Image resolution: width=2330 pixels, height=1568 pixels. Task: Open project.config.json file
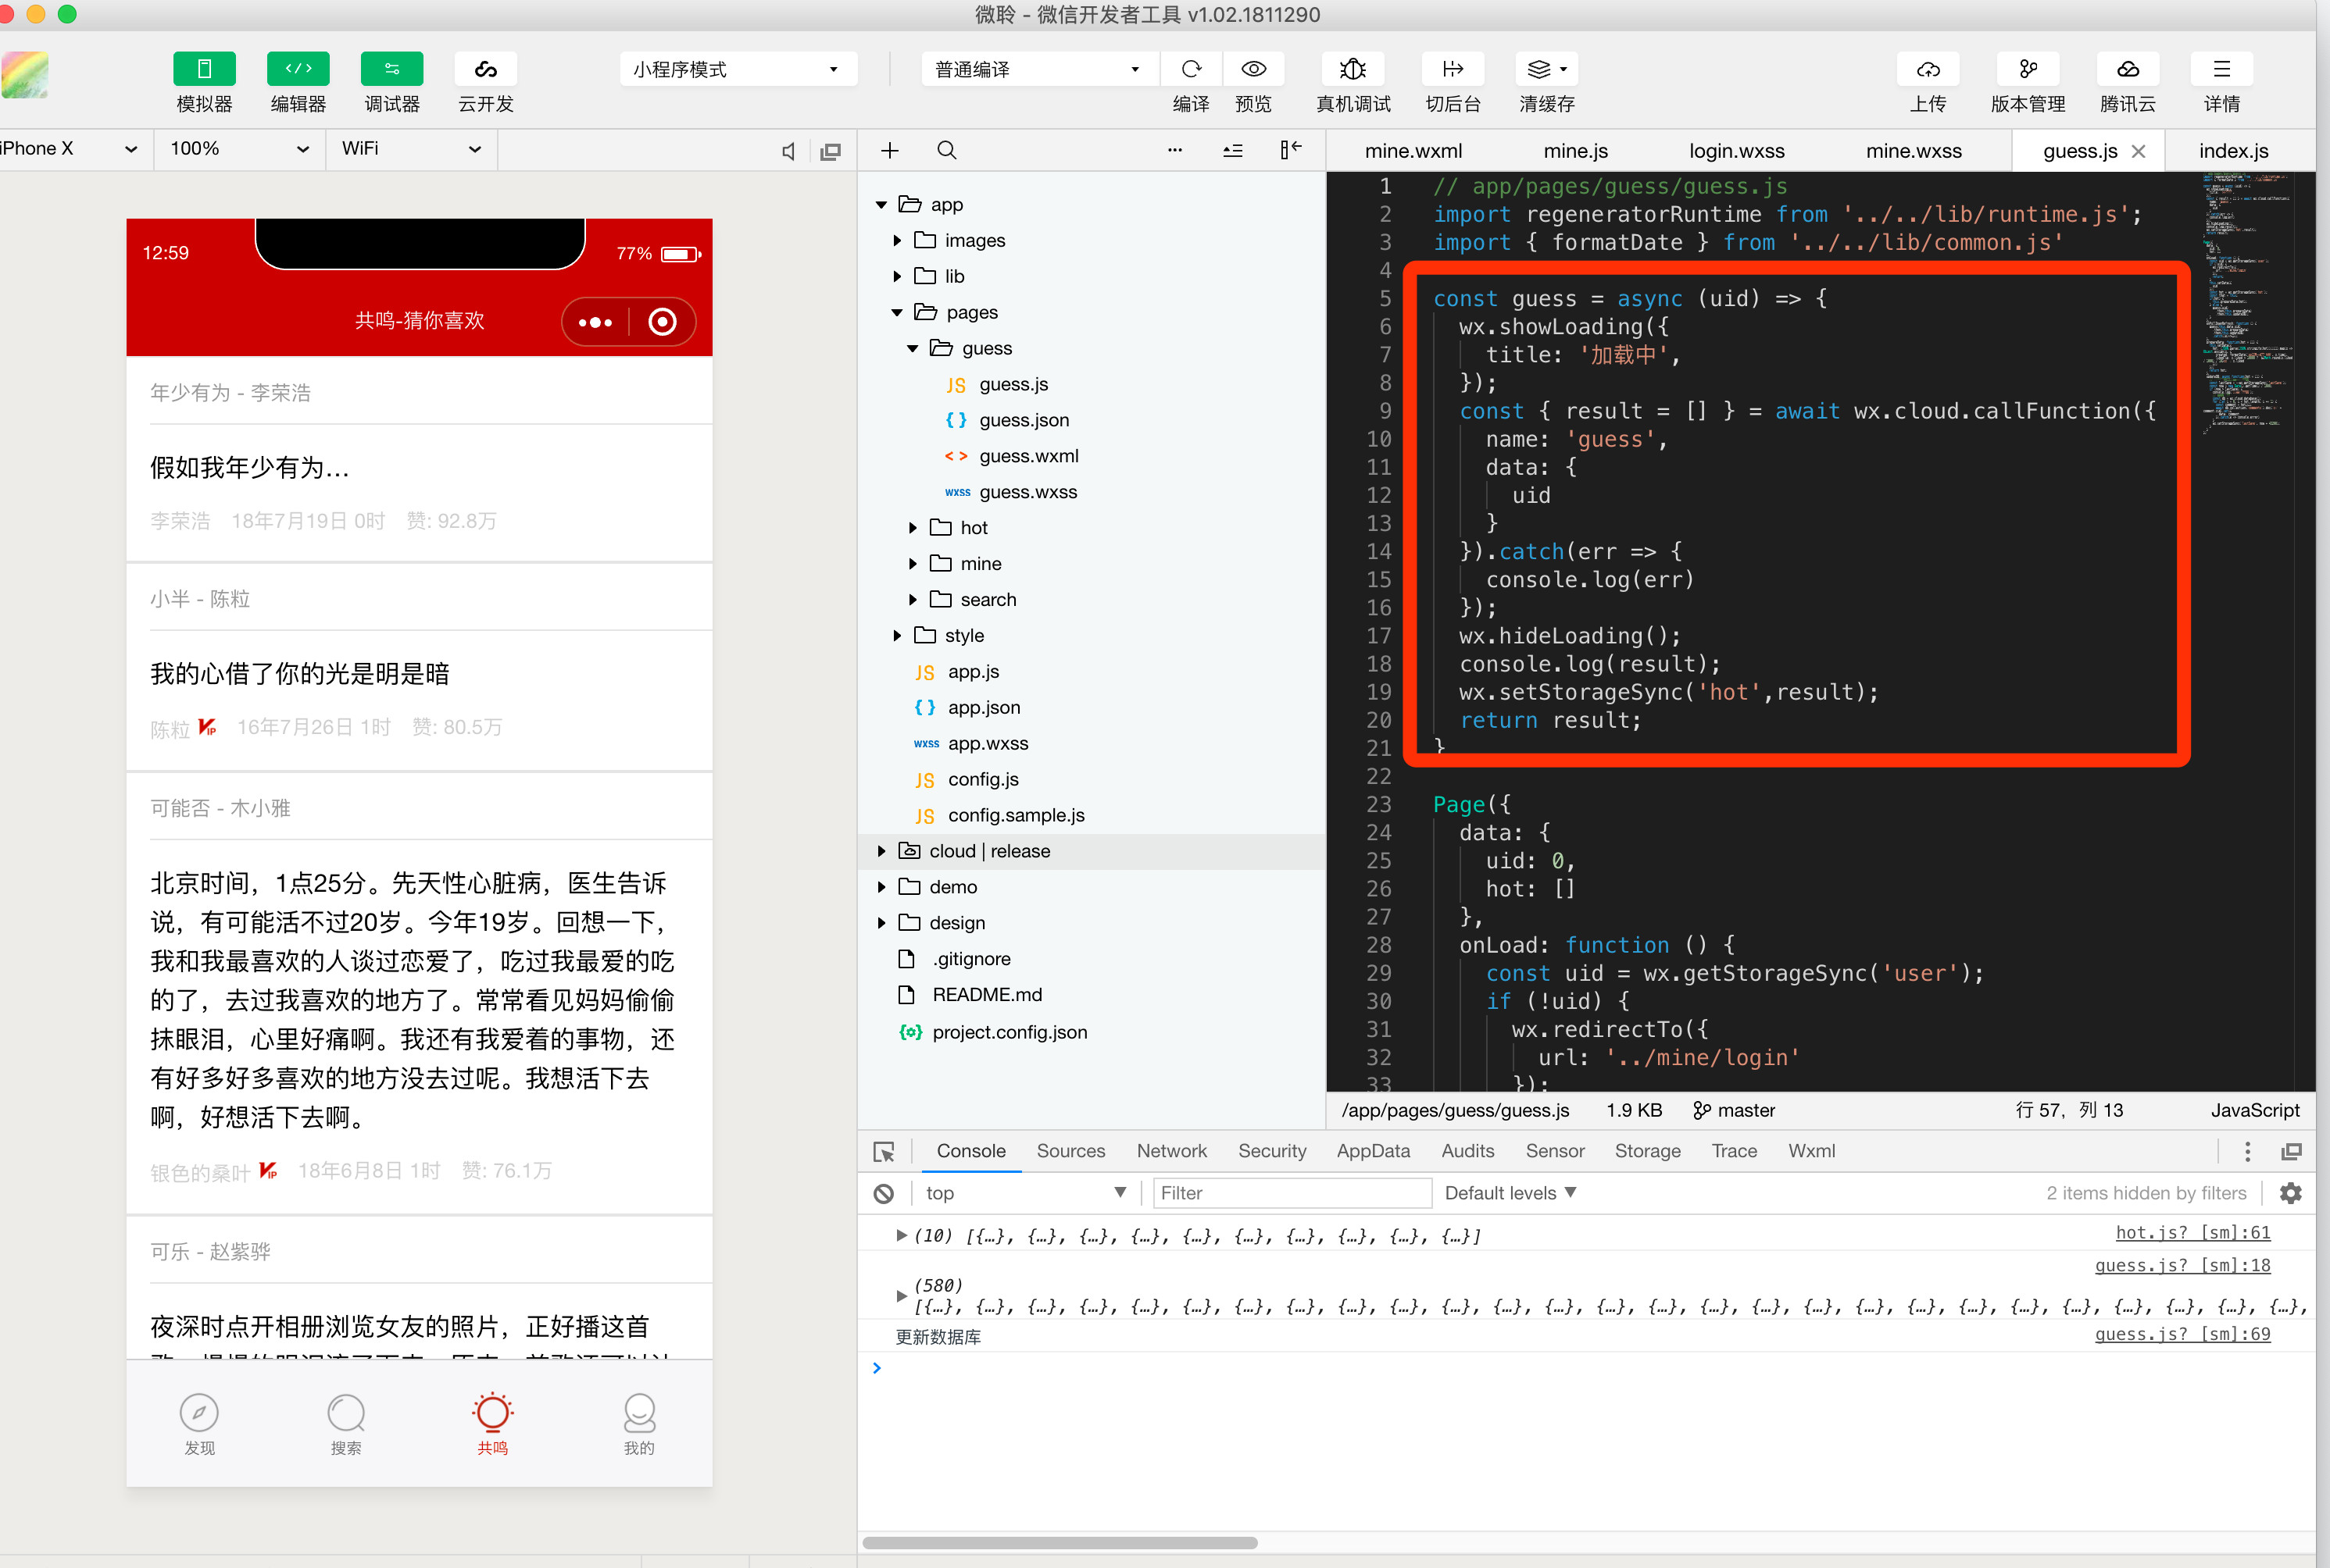click(x=1010, y=1032)
